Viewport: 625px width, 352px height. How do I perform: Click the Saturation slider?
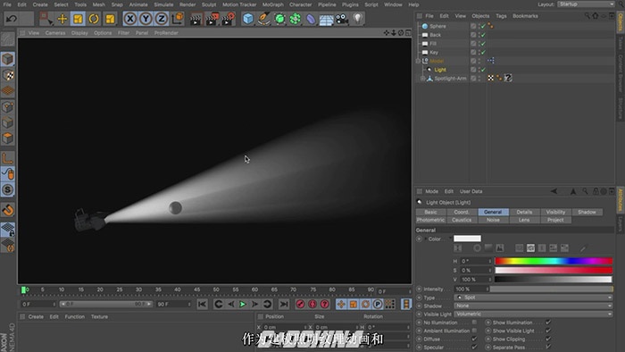[x=554, y=271]
